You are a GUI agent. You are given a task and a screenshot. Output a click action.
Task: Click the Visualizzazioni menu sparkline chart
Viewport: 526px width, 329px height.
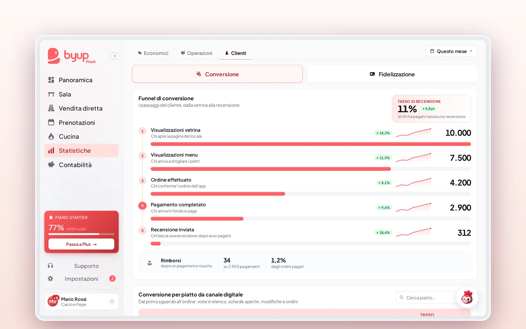(x=414, y=158)
